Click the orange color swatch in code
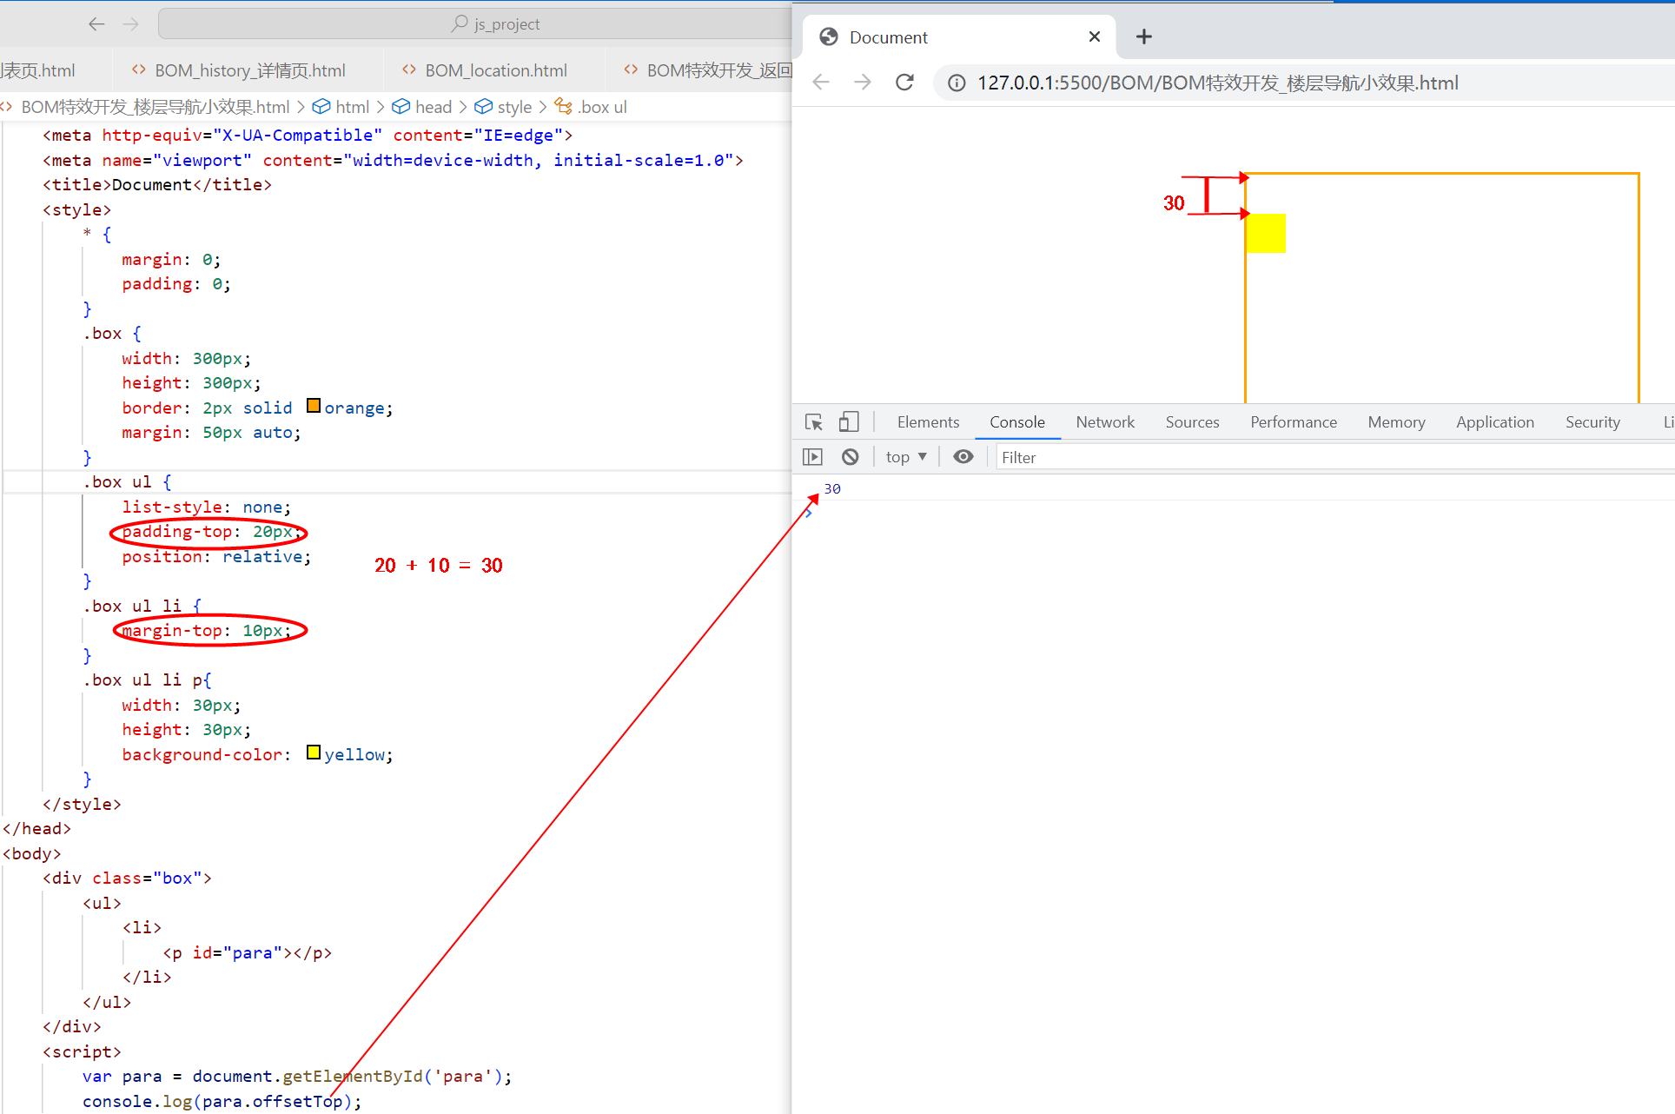 click(314, 406)
